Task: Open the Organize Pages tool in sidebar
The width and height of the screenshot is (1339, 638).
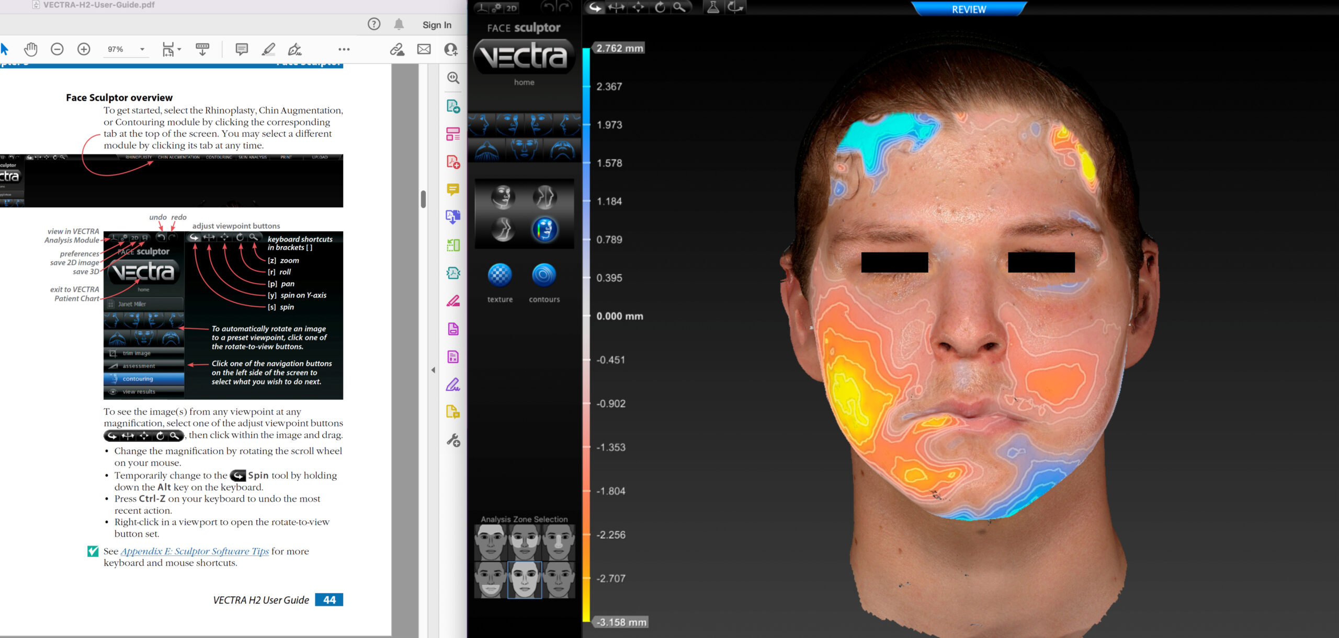Action: pyautogui.click(x=453, y=134)
